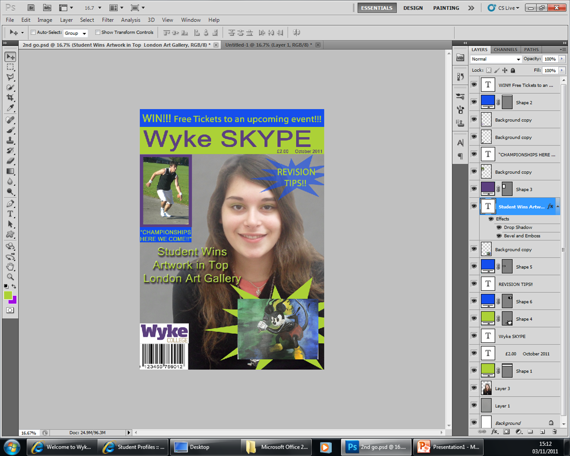Click the green foreground color swatch
570x456 pixels.
(x=8, y=295)
